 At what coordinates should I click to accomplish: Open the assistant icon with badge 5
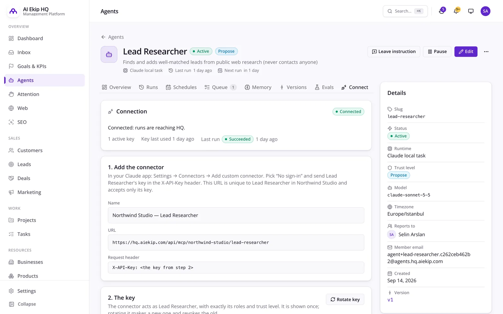pyautogui.click(x=442, y=11)
